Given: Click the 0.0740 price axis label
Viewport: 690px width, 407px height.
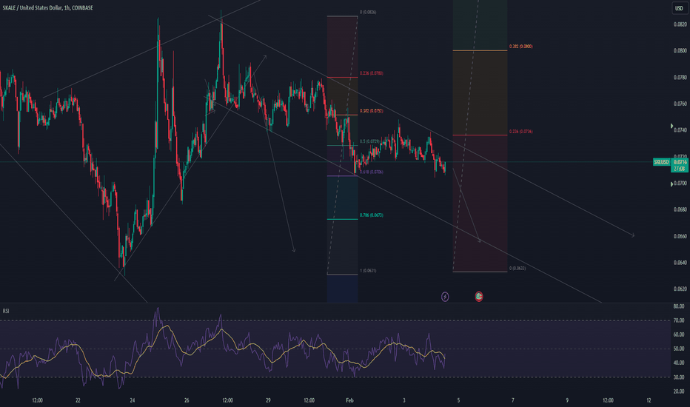Looking at the screenshot, I should click(x=680, y=130).
